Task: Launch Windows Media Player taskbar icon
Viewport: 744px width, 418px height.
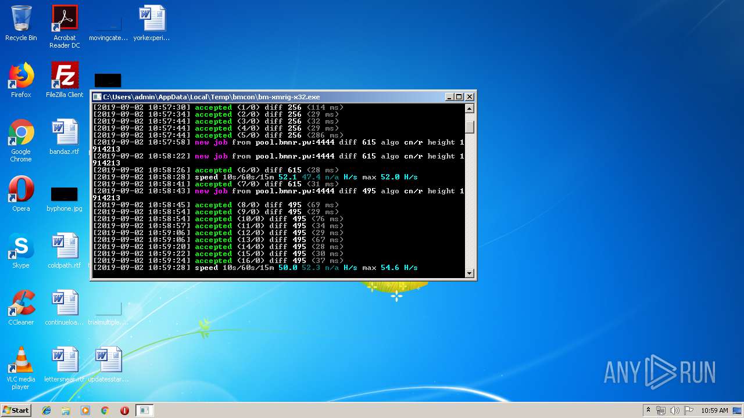Action: (x=85, y=410)
